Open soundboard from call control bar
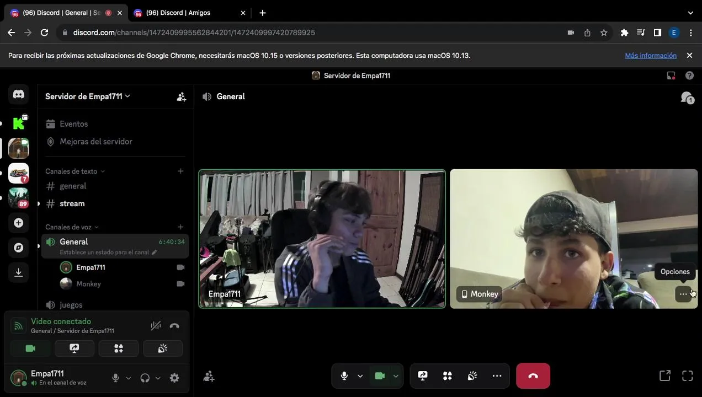Screen dimensions: 702x397 coord(472,376)
